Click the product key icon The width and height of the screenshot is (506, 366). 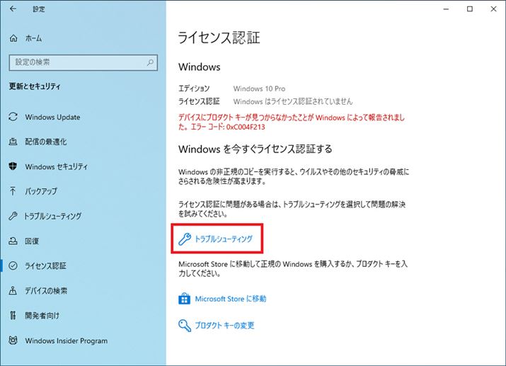185,326
